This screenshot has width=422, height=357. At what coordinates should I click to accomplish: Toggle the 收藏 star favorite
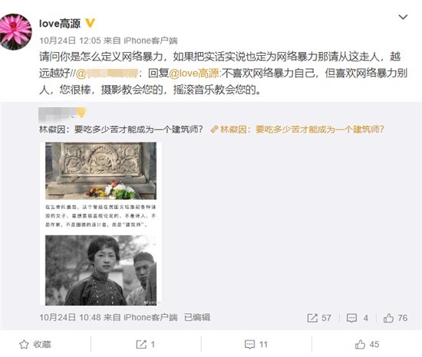[35, 345]
